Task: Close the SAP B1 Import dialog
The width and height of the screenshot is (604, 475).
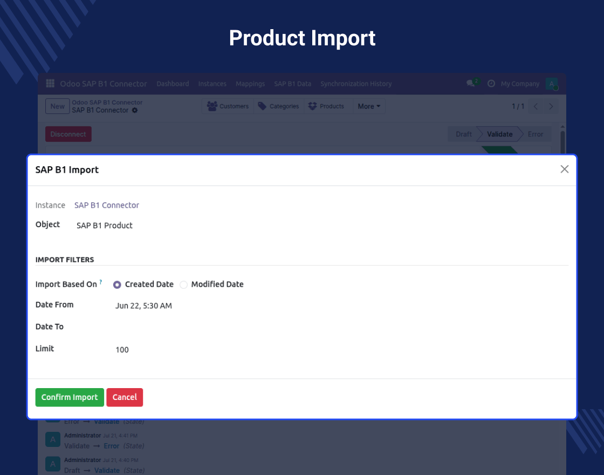Action: click(564, 169)
